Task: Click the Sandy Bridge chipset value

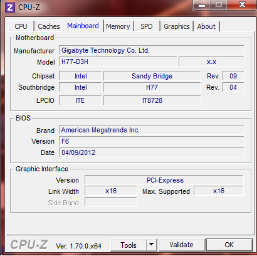Action: coord(152,76)
